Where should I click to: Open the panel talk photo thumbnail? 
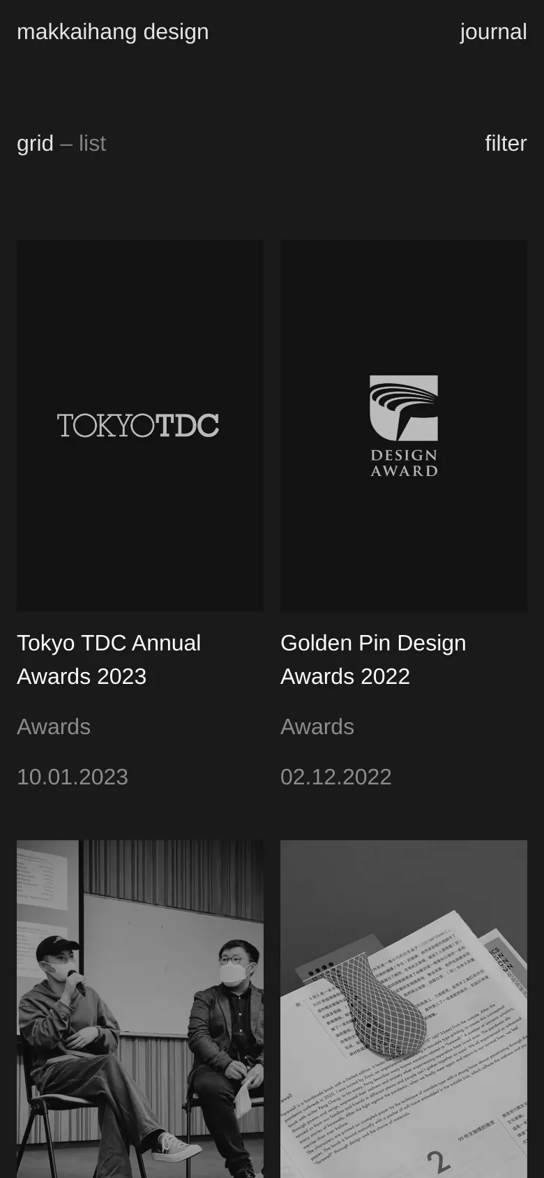140,1009
